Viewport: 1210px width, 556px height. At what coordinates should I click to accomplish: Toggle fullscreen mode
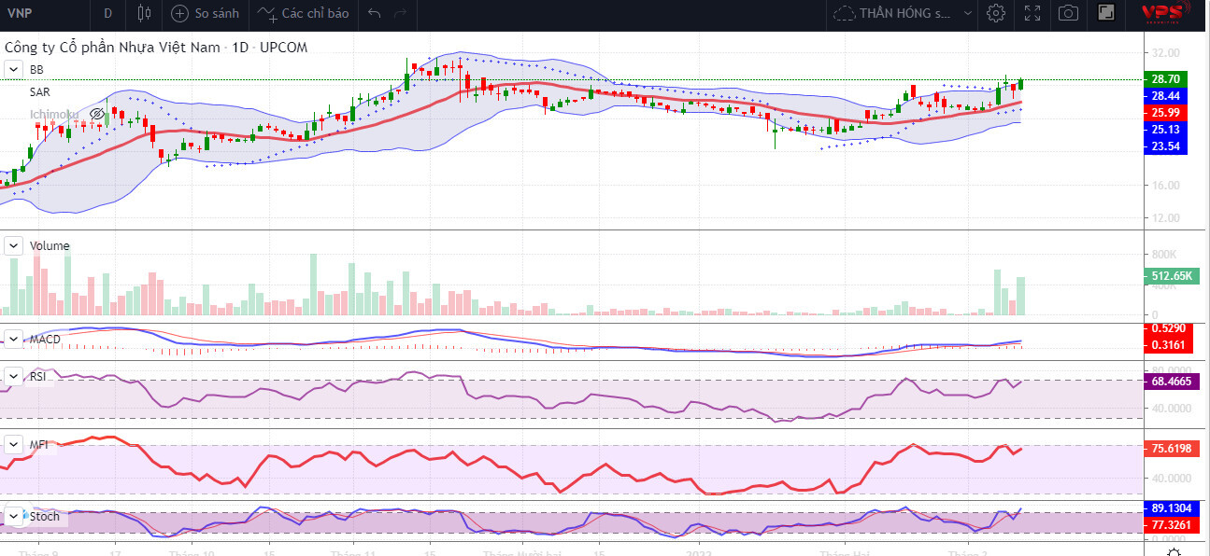tap(1032, 13)
